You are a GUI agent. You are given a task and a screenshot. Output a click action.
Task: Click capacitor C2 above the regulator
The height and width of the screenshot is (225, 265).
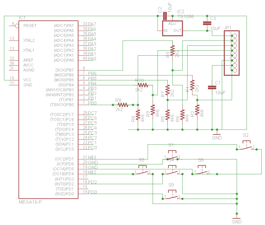(165, 16)
